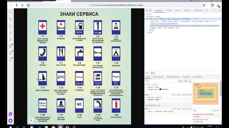
Task: Click the 7.12 ДПС sign
Action: tap(61, 78)
